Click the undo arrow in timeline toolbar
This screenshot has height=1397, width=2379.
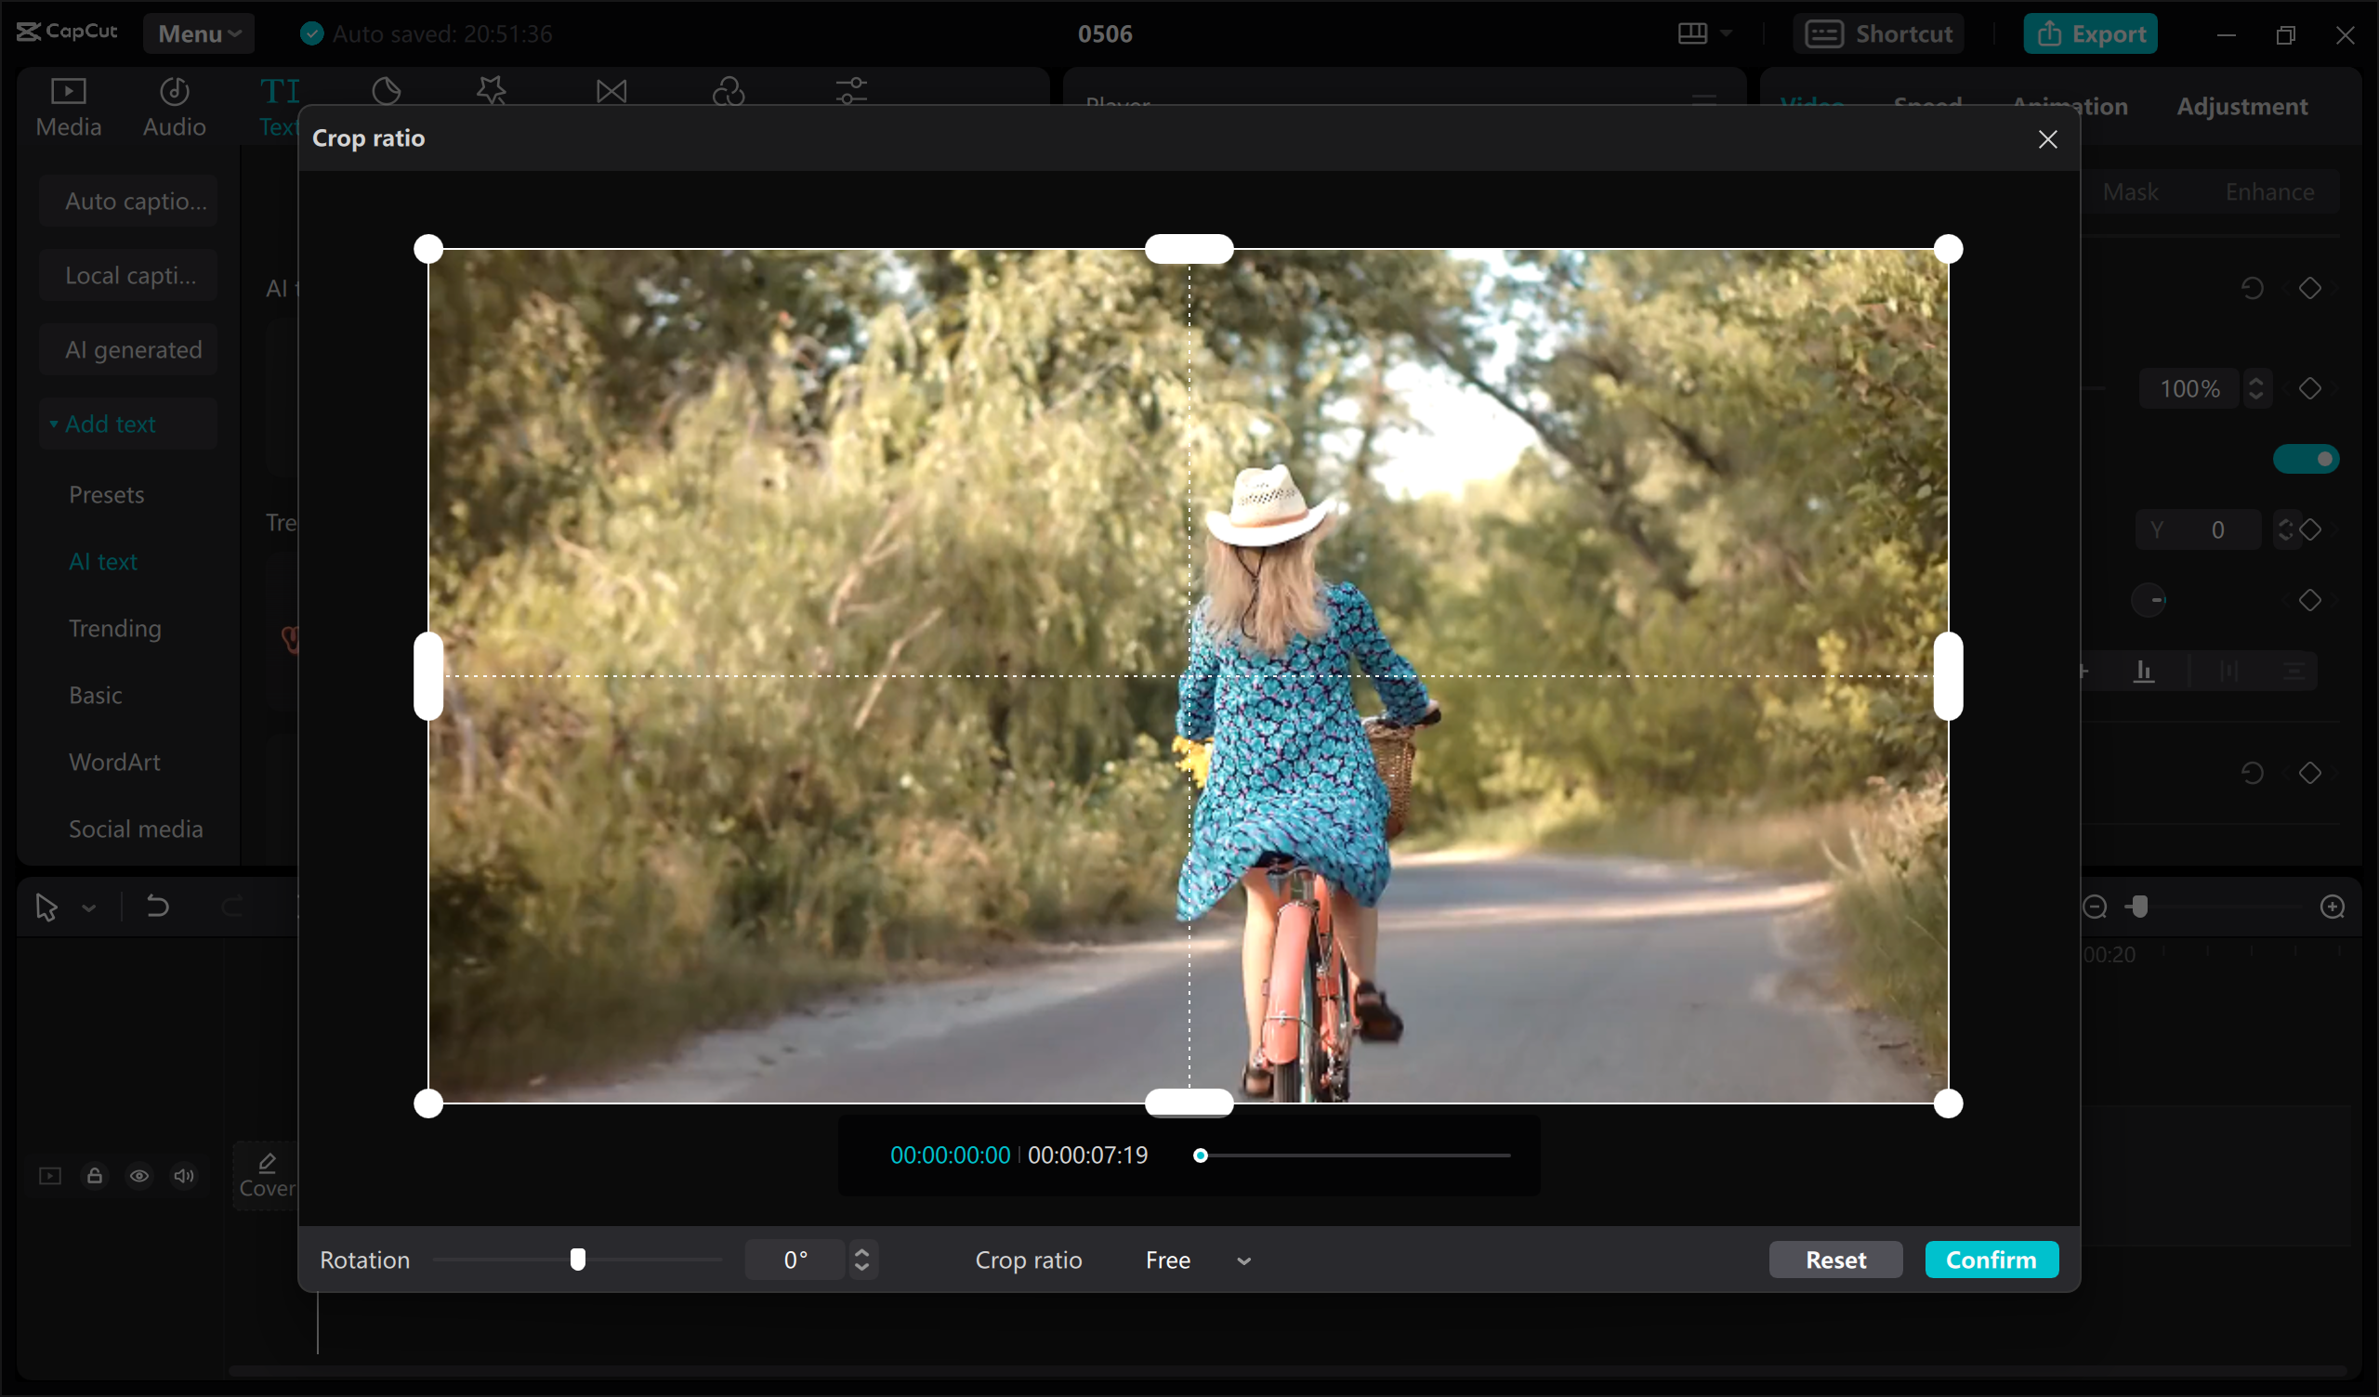(158, 907)
